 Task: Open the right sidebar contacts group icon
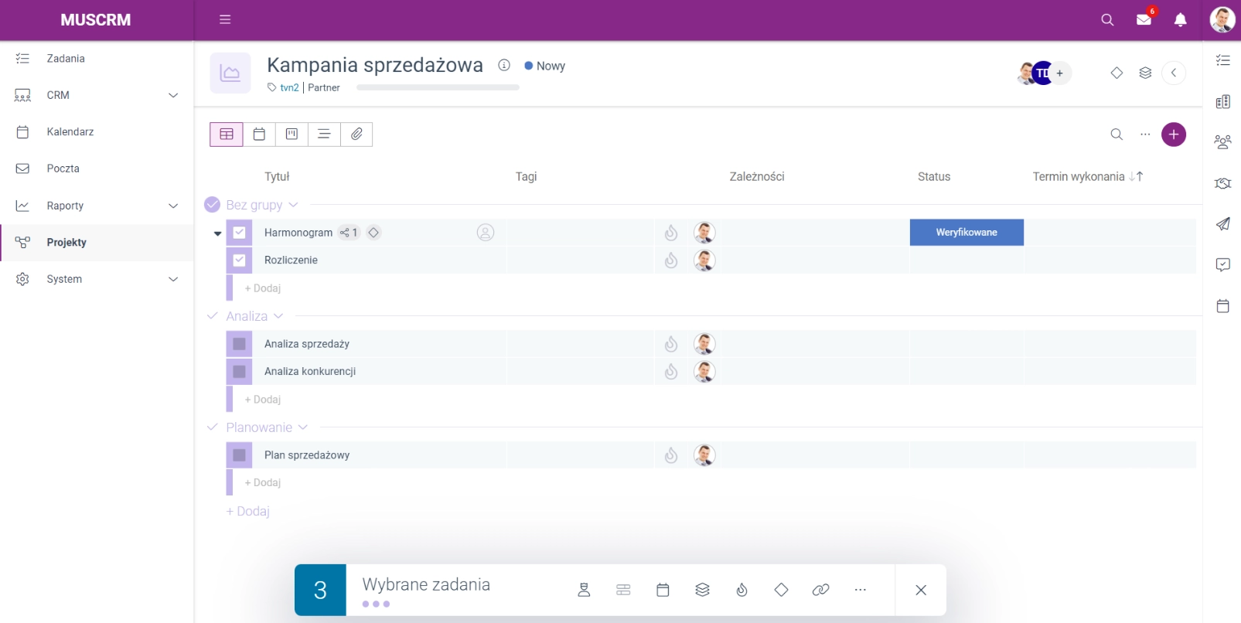(x=1222, y=142)
